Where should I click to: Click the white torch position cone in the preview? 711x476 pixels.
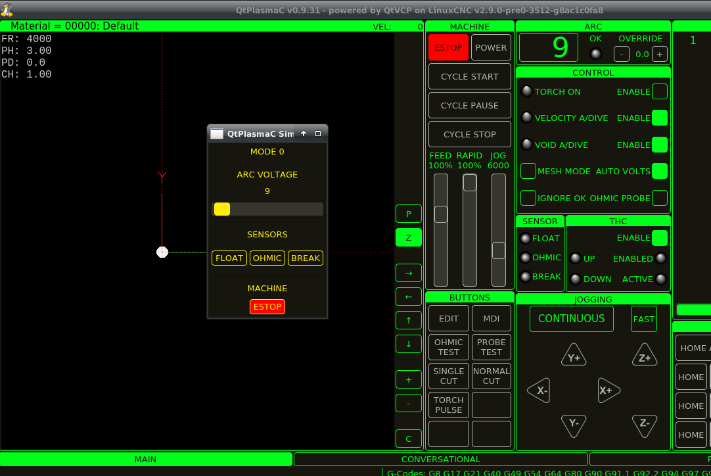[162, 252]
